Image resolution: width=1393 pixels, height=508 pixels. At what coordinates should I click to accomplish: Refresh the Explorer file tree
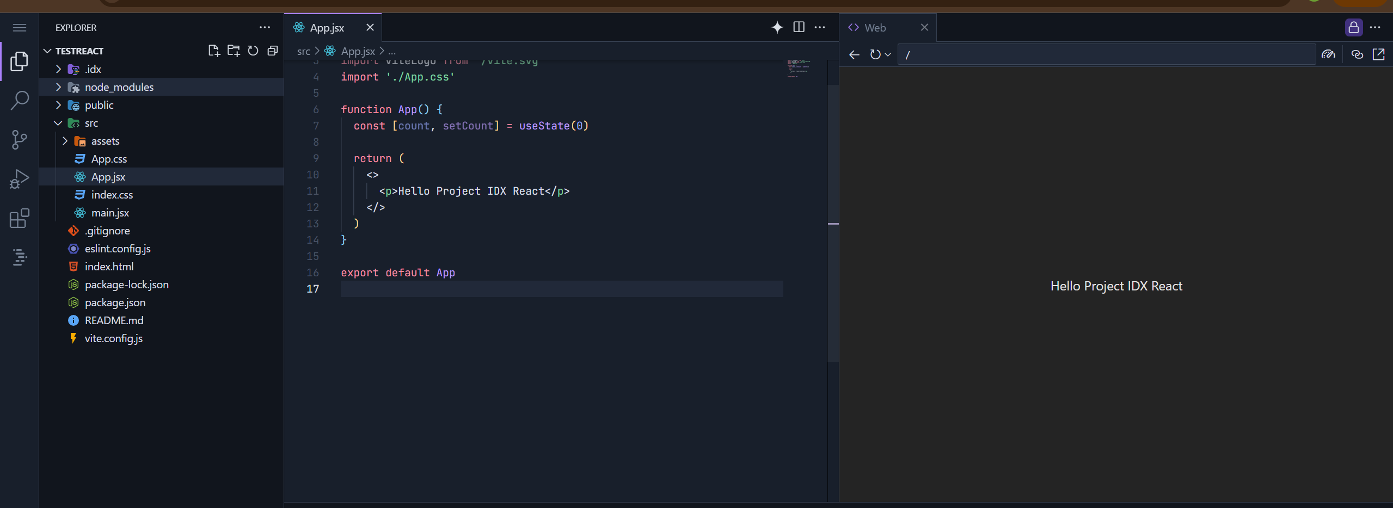(253, 51)
